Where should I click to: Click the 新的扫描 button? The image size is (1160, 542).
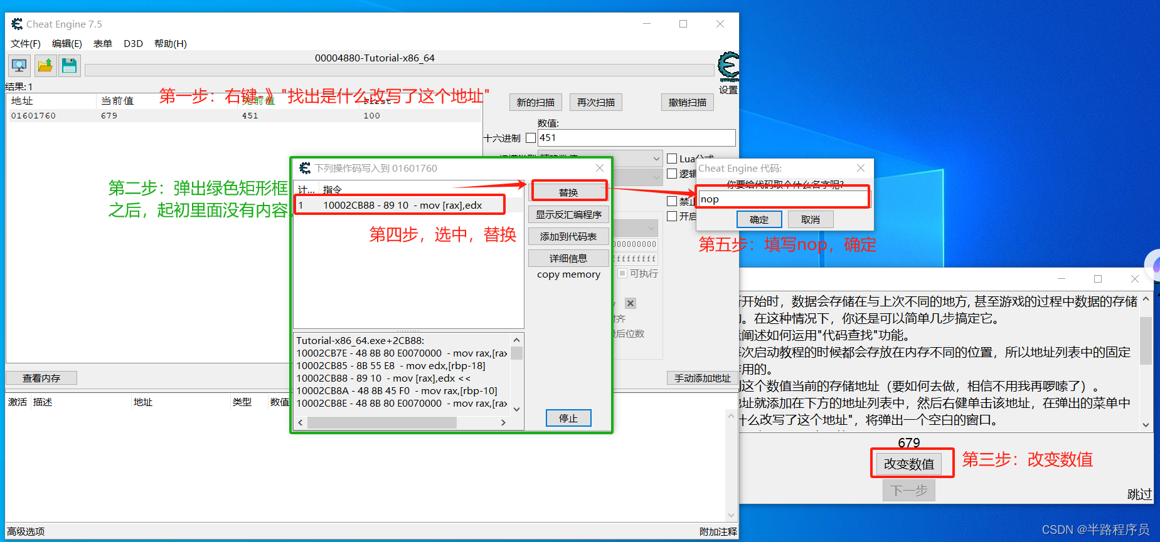click(x=536, y=102)
